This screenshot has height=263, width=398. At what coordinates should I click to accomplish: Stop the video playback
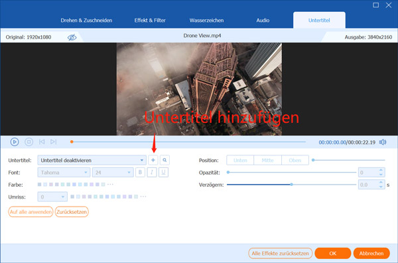point(29,141)
